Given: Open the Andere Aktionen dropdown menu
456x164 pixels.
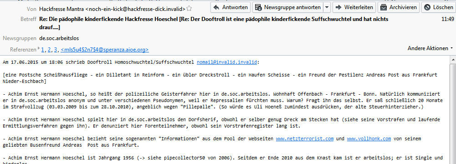Looking at the screenshot, I should point(430,48).
